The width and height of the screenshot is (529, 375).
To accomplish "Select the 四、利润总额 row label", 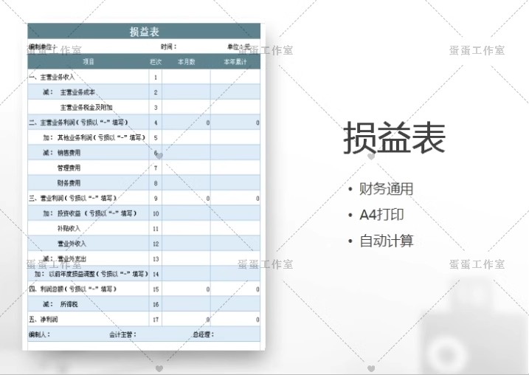I will [x=72, y=289].
